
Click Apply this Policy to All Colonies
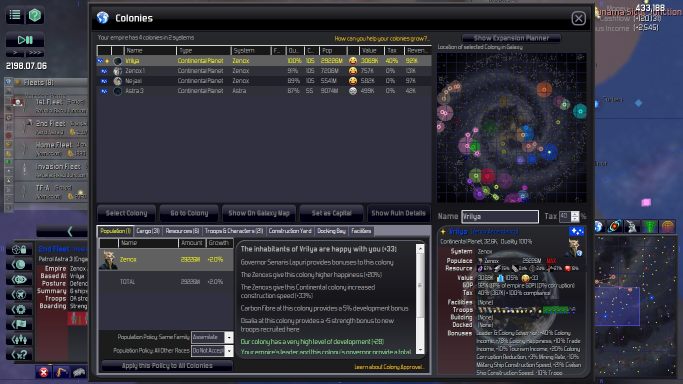coord(167,365)
